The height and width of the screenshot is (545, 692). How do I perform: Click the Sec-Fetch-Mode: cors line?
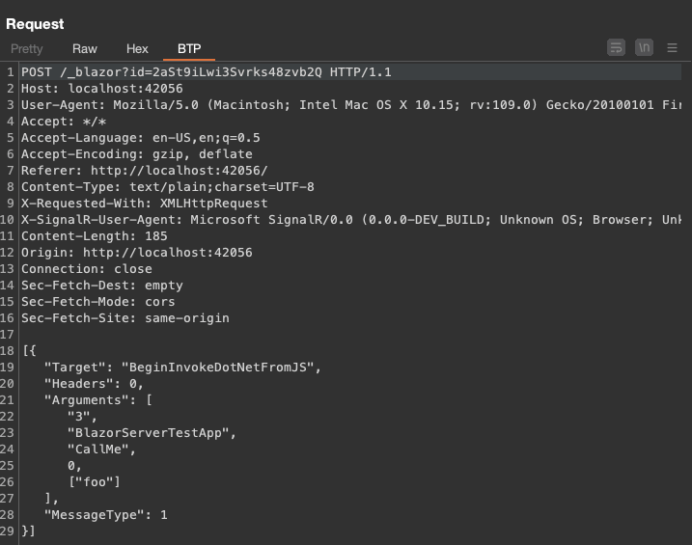[98, 302]
